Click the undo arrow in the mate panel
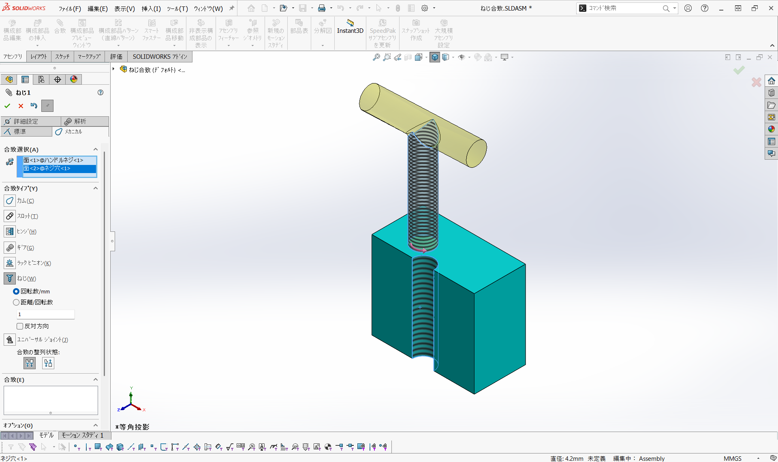The height and width of the screenshot is (462, 778). click(x=34, y=106)
